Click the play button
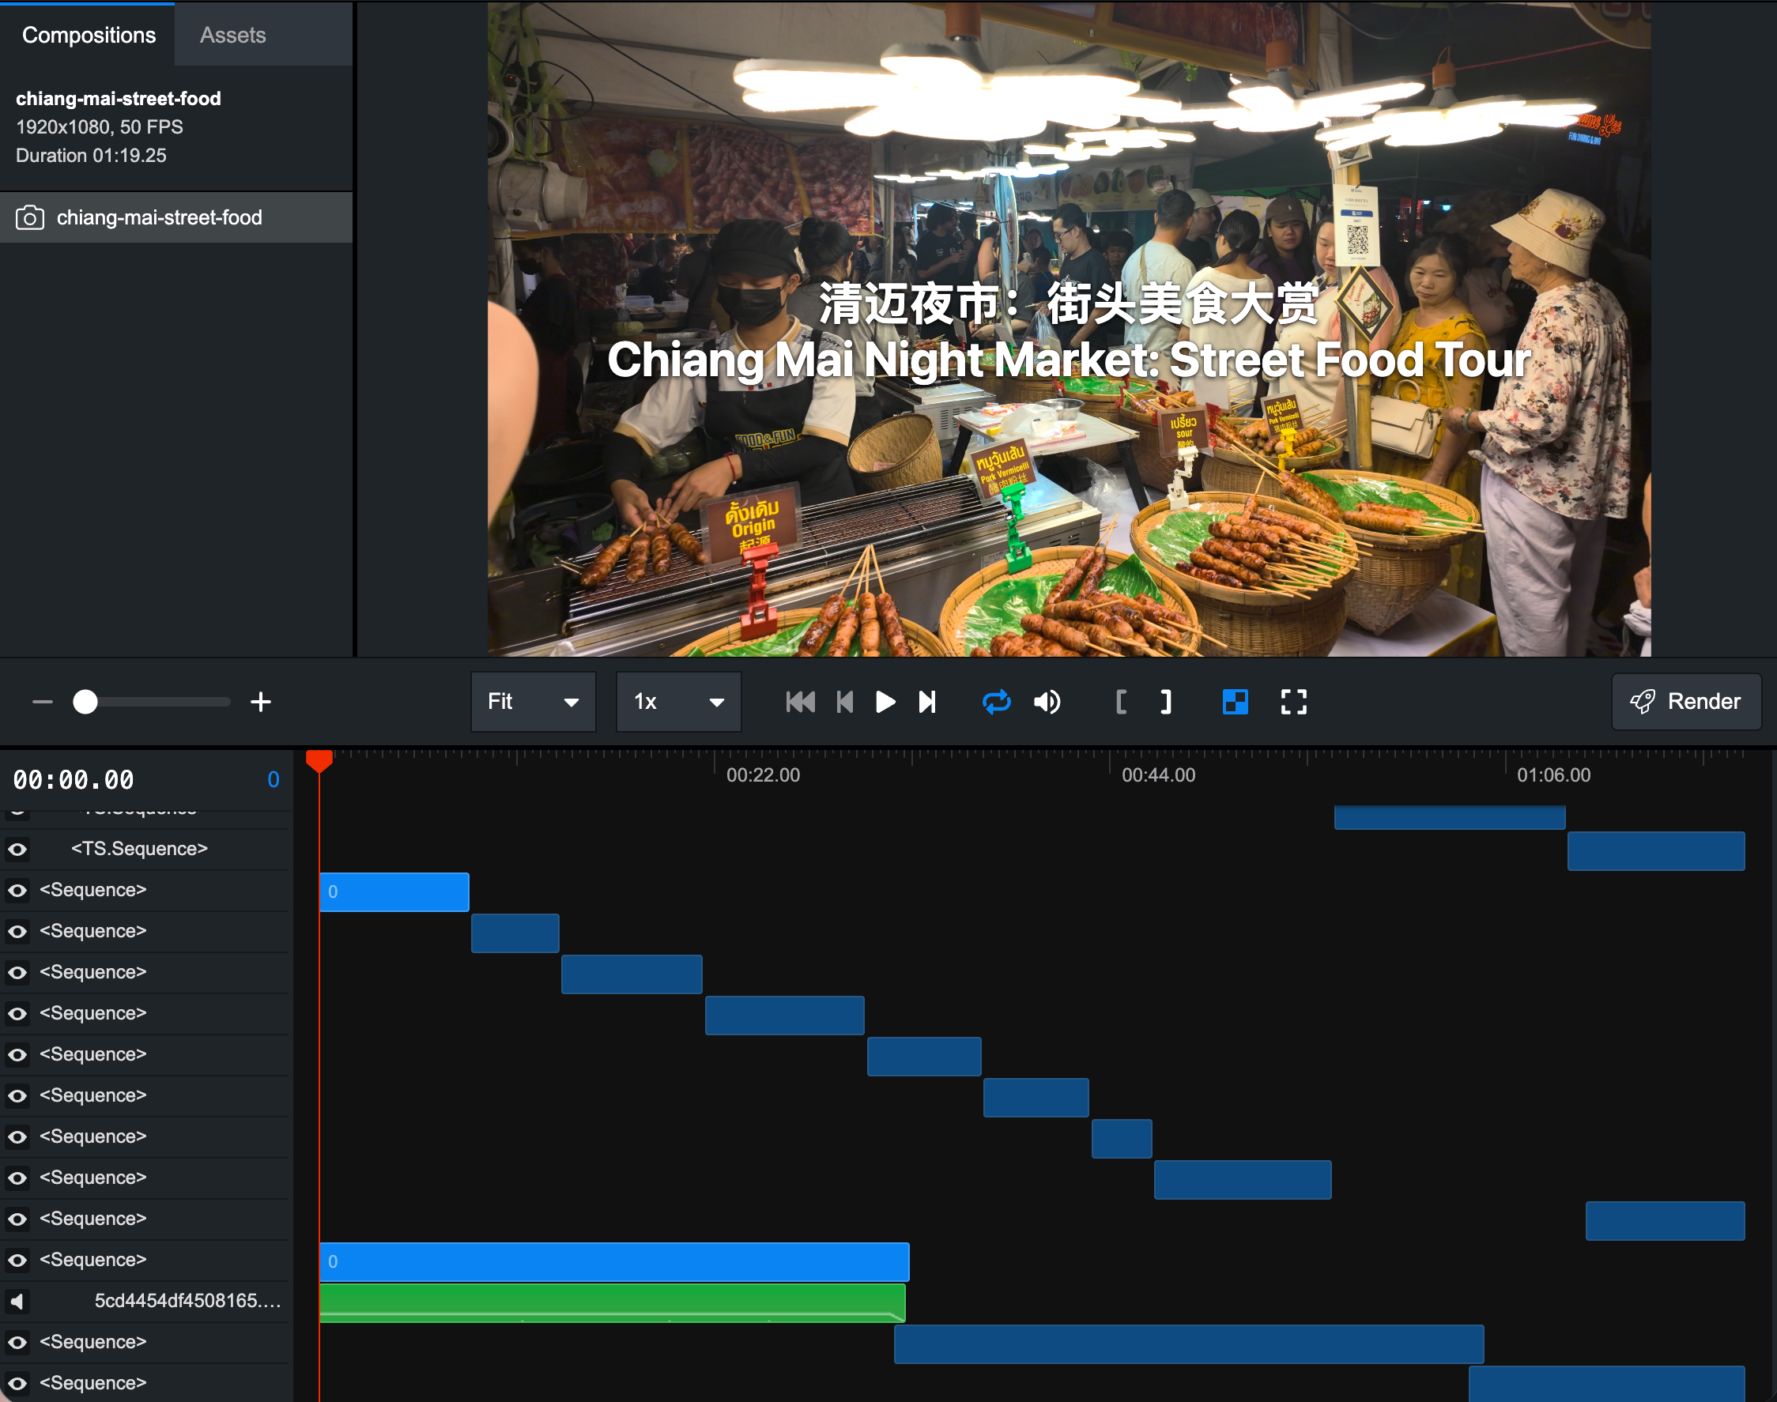 pos(885,702)
